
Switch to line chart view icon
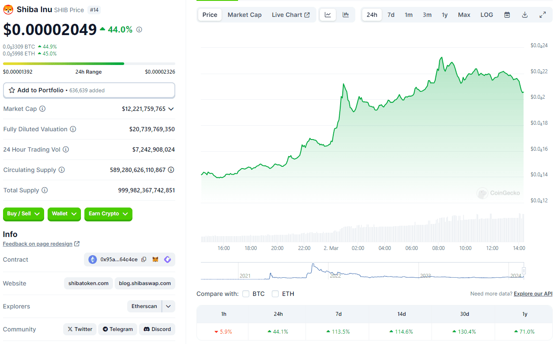click(328, 15)
